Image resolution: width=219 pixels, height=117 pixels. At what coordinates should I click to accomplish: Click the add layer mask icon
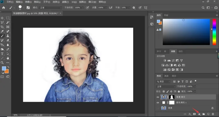point(194,114)
